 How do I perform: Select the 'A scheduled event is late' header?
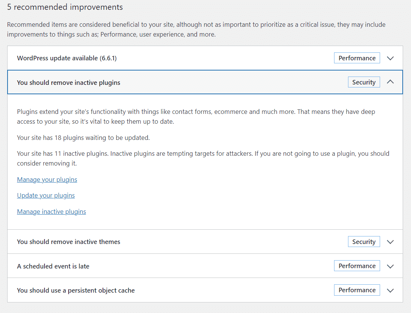click(53, 266)
